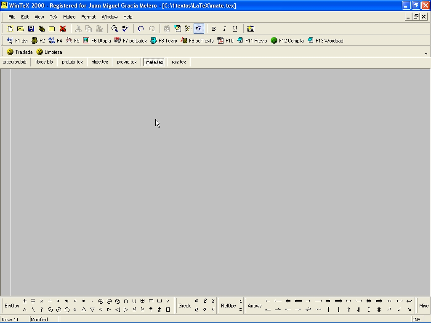The image size is (431, 323).
Task: Open the Window menu
Action: 109,17
